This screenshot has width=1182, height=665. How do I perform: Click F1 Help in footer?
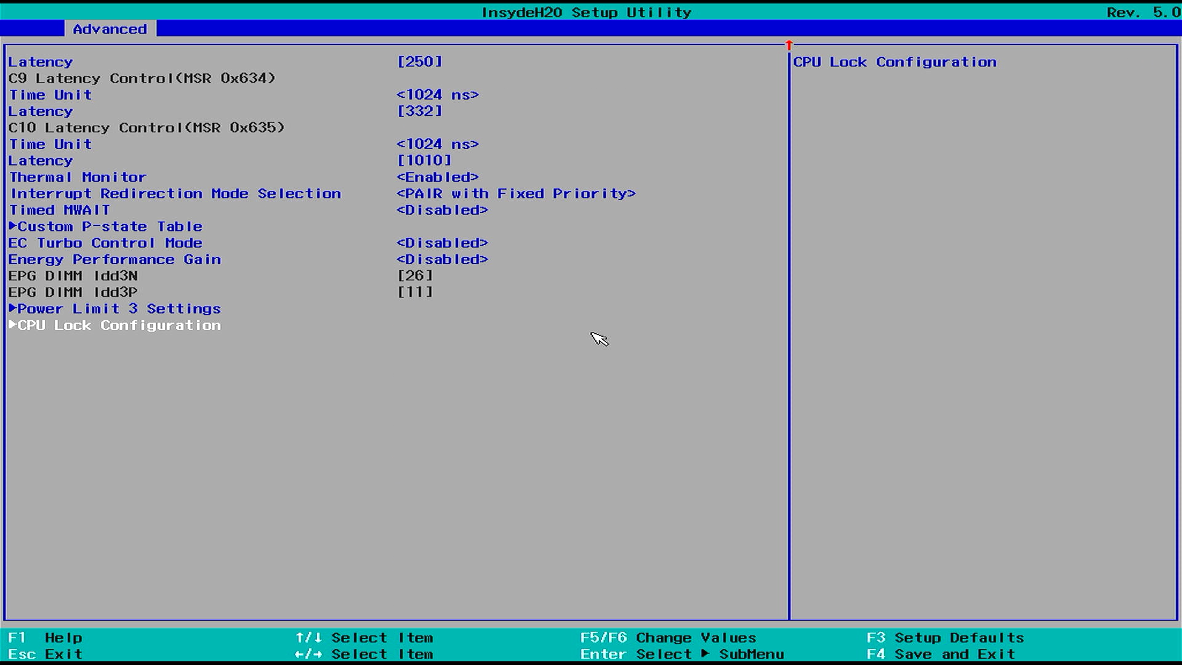pyautogui.click(x=45, y=638)
